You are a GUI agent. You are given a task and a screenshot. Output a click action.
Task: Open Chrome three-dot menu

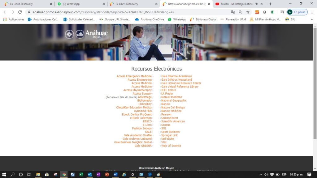(x=312, y=12)
